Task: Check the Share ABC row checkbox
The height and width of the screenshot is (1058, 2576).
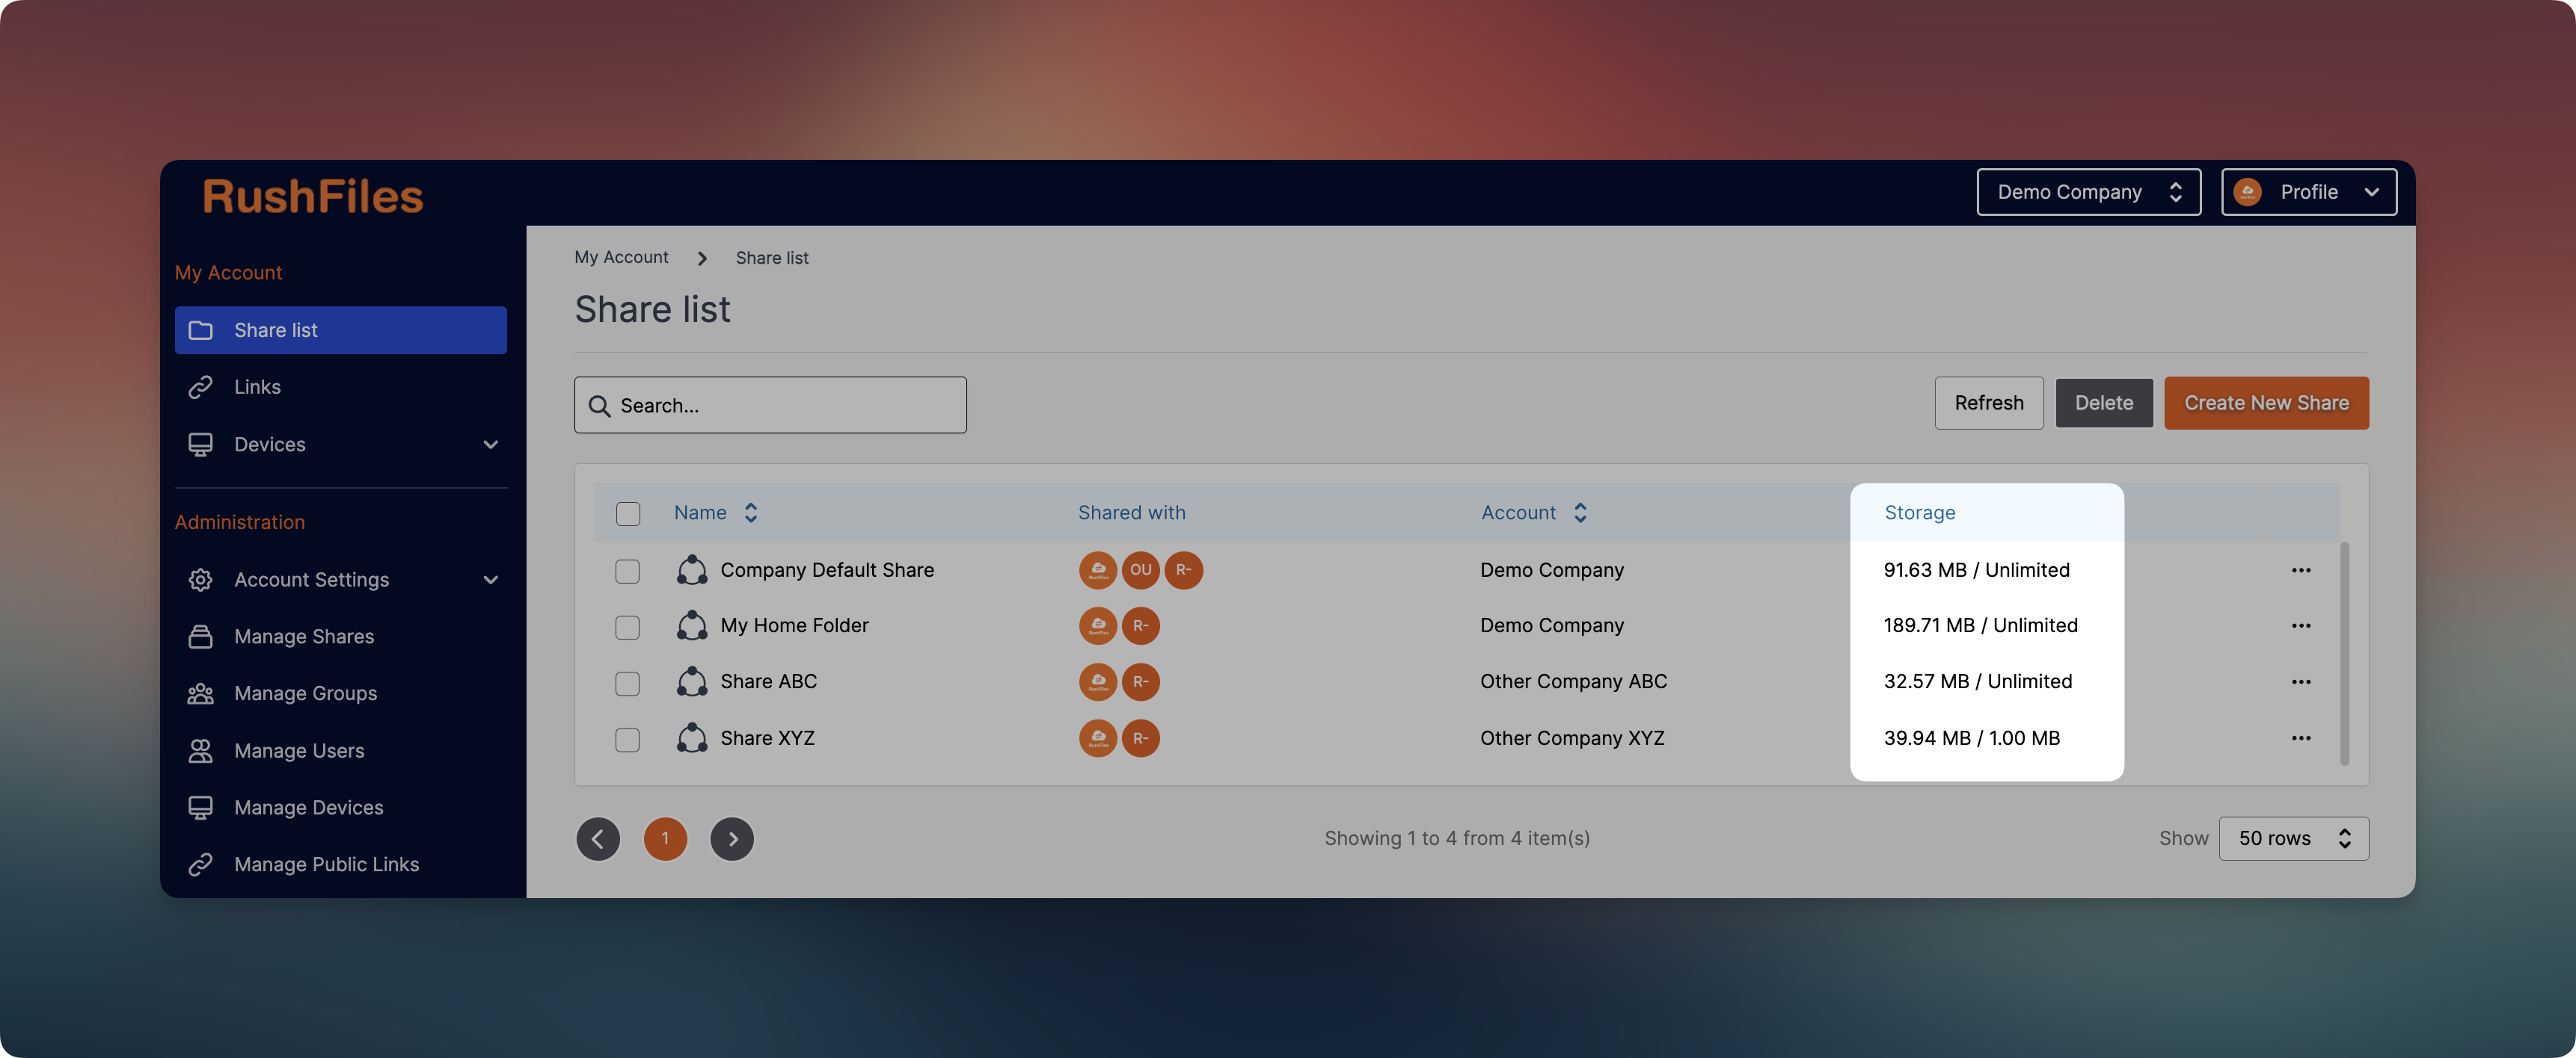Action: tap(627, 682)
